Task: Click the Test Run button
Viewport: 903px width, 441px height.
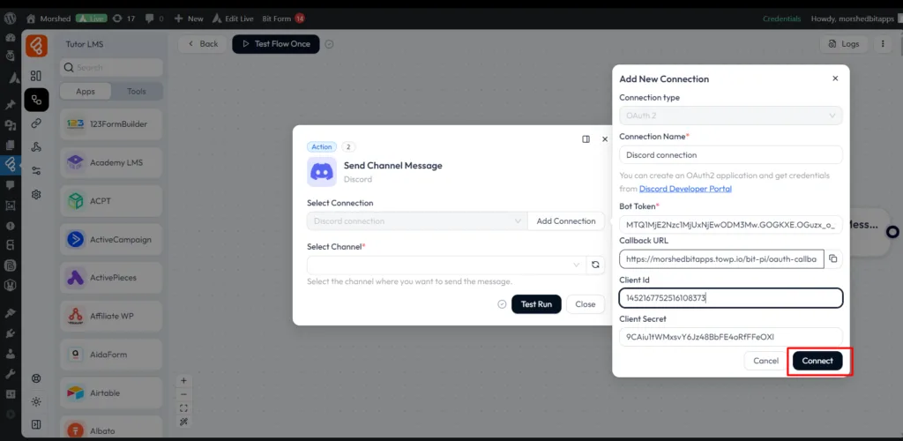Action: (x=536, y=304)
